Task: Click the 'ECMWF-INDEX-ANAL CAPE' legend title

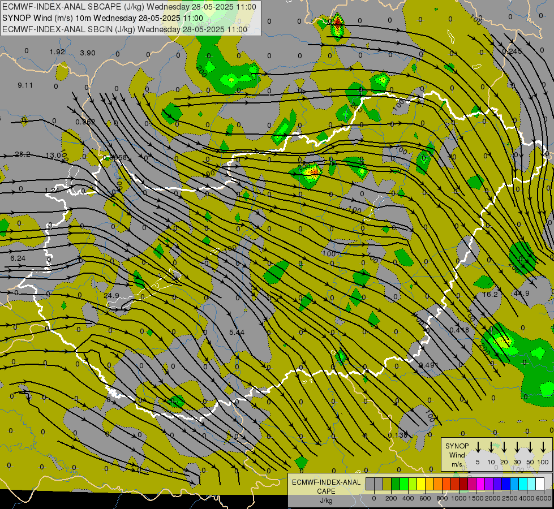Action: point(326,486)
